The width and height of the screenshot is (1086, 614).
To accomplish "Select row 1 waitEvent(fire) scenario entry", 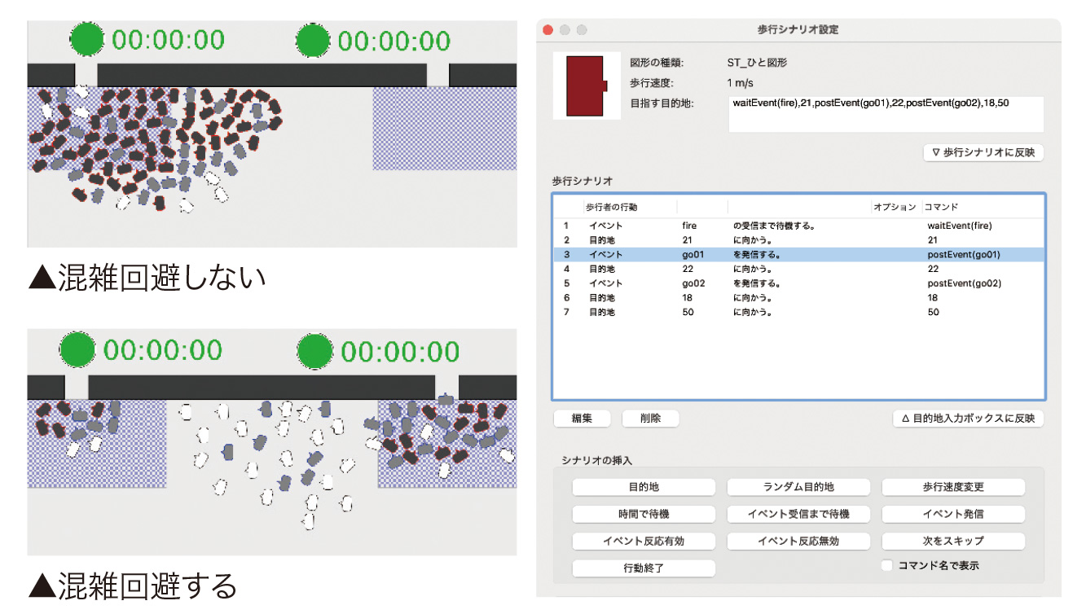I will [798, 226].
